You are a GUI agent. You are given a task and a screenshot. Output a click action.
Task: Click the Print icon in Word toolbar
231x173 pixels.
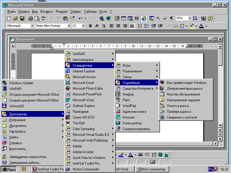pyautogui.click(x=31, y=18)
